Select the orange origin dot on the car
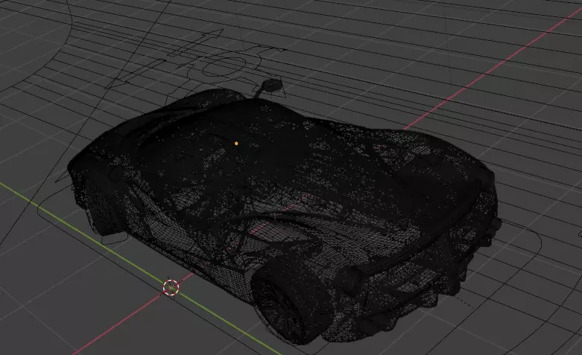The width and height of the screenshot is (582, 355). [x=236, y=144]
